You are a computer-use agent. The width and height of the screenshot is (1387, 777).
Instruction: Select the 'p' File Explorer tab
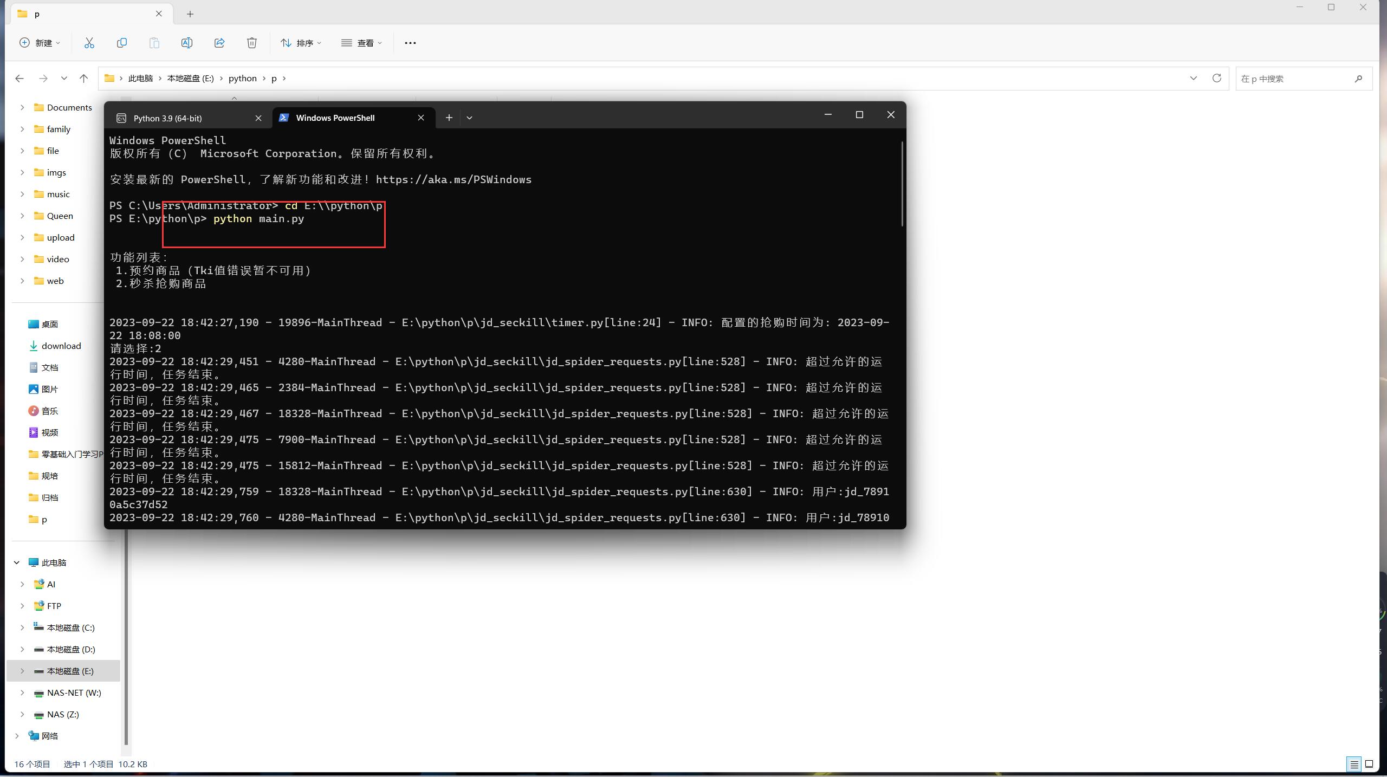coord(91,14)
